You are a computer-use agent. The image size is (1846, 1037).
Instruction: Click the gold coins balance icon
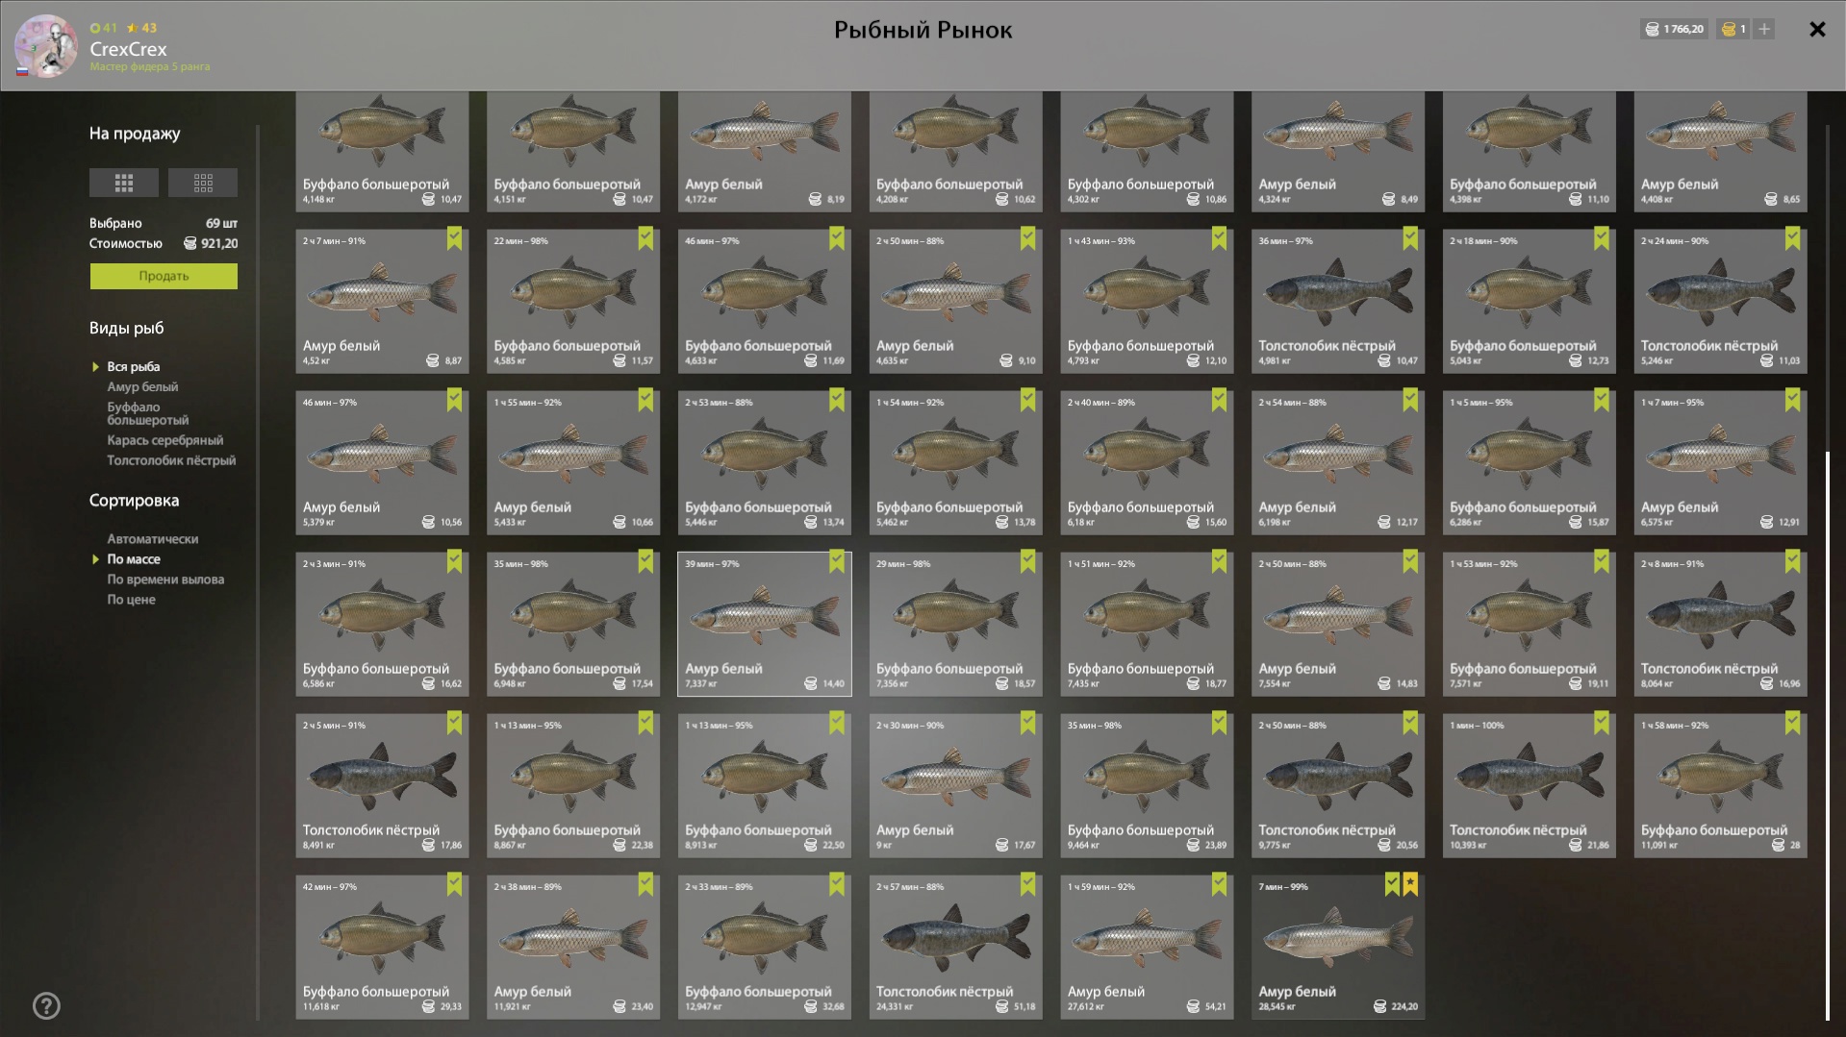tap(1729, 29)
